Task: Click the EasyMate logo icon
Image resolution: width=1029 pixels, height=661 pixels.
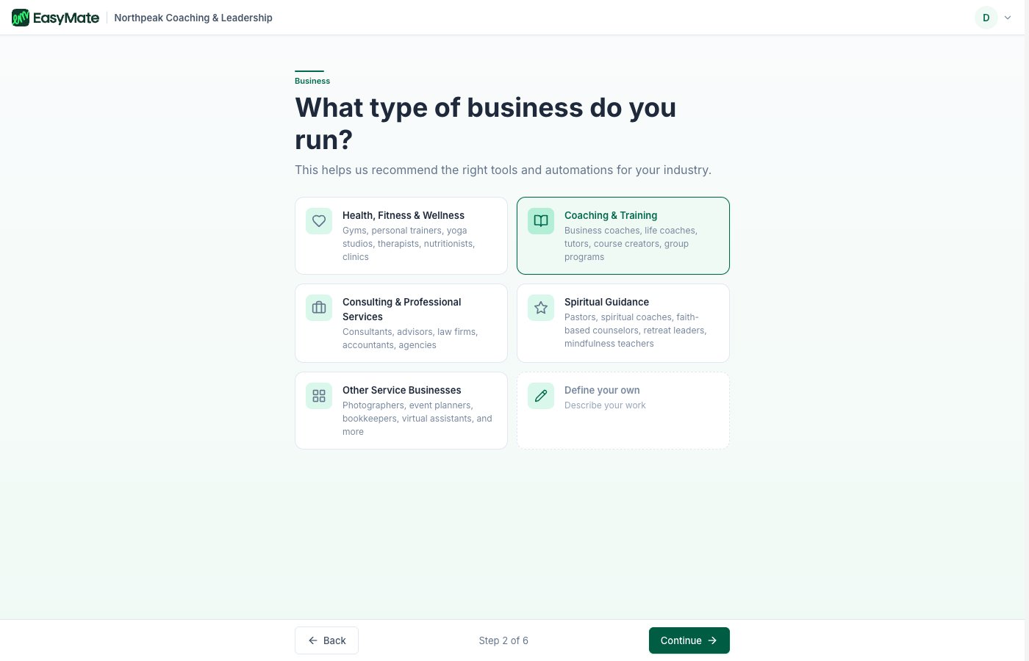Action: pyautogui.click(x=21, y=18)
